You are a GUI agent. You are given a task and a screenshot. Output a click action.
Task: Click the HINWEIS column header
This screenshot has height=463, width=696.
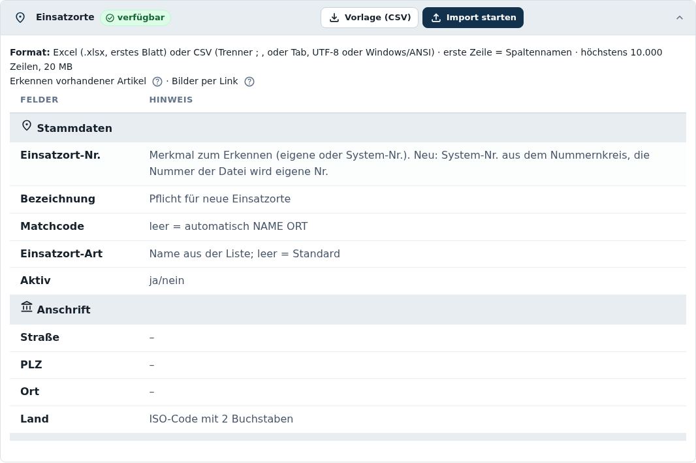point(171,100)
